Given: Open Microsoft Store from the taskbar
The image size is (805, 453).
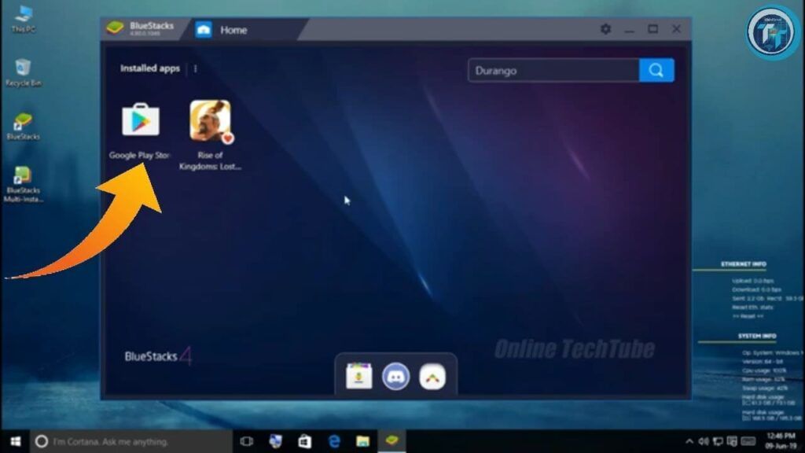Looking at the screenshot, I should pyautogui.click(x=305, y=441).
